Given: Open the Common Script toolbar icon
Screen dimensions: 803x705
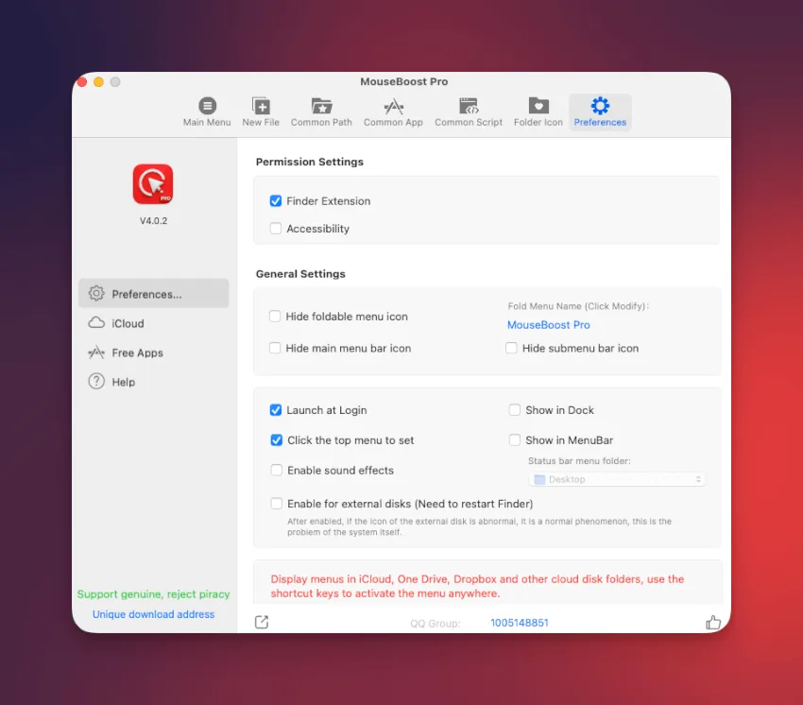Looking at the screenshot, I should point(468,112).
